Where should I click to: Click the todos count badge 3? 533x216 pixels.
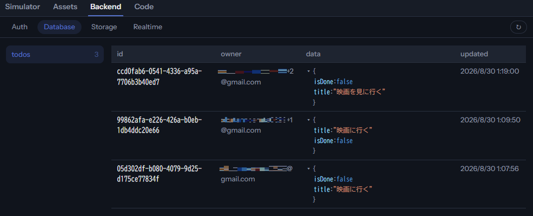97,55
